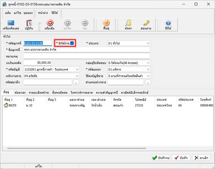
Task: Switch to the ชื่อคนติดต่อ tab
Action: click(60, 93)
